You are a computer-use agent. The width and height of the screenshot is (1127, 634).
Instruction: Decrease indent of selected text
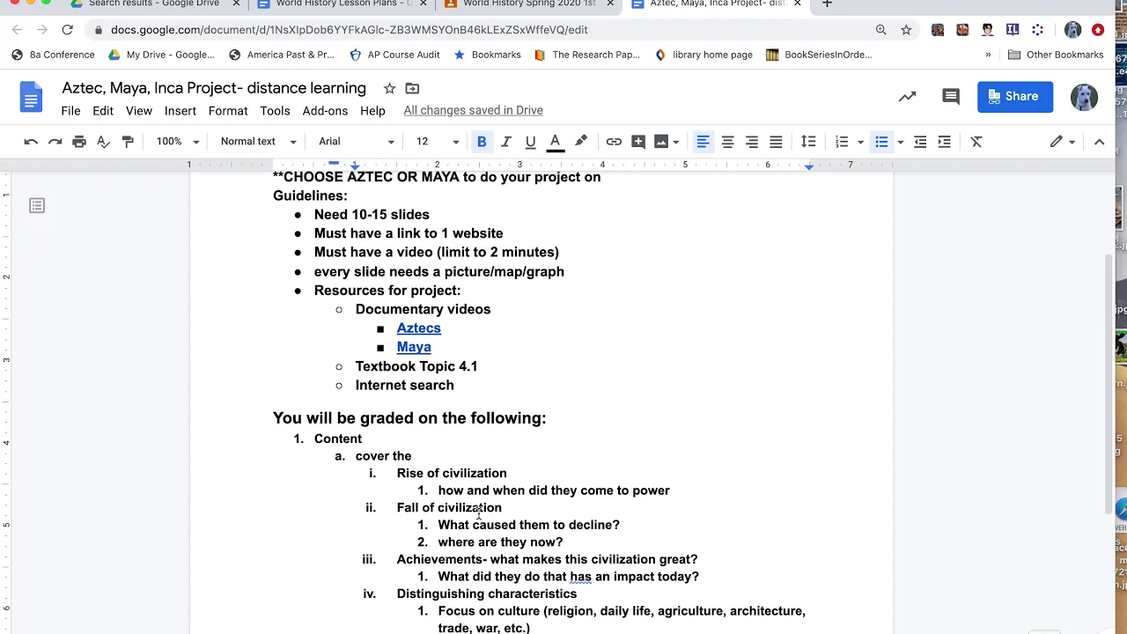tap(920, 141)
